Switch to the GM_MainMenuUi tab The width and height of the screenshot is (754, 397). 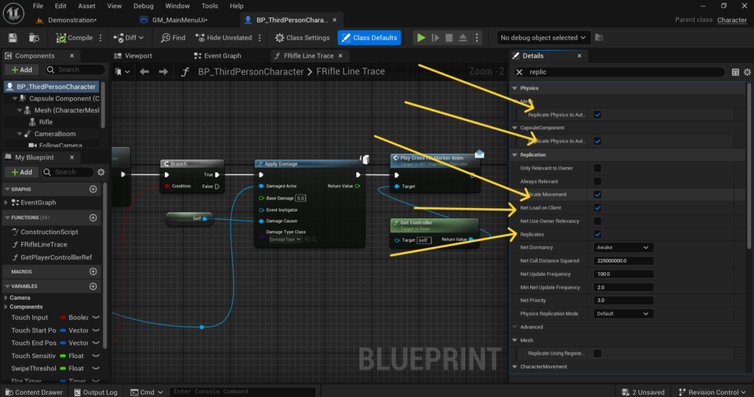(180, 20)
